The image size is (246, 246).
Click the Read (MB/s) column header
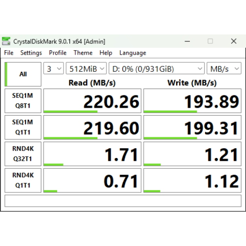pyautogui.click(x=92, y=83)
